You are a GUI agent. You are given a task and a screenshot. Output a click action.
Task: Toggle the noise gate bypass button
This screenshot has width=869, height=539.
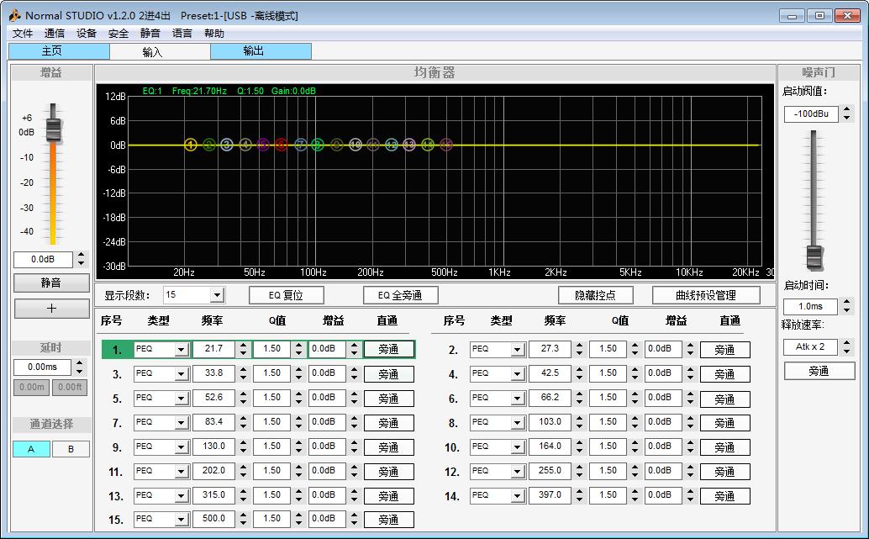point(819,371)
